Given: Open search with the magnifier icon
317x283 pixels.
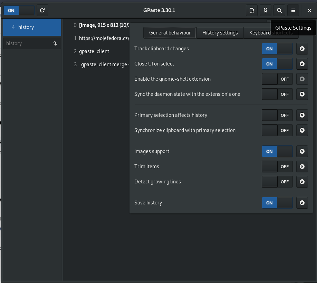Looking at the screenshot, I should pos(279,10).
